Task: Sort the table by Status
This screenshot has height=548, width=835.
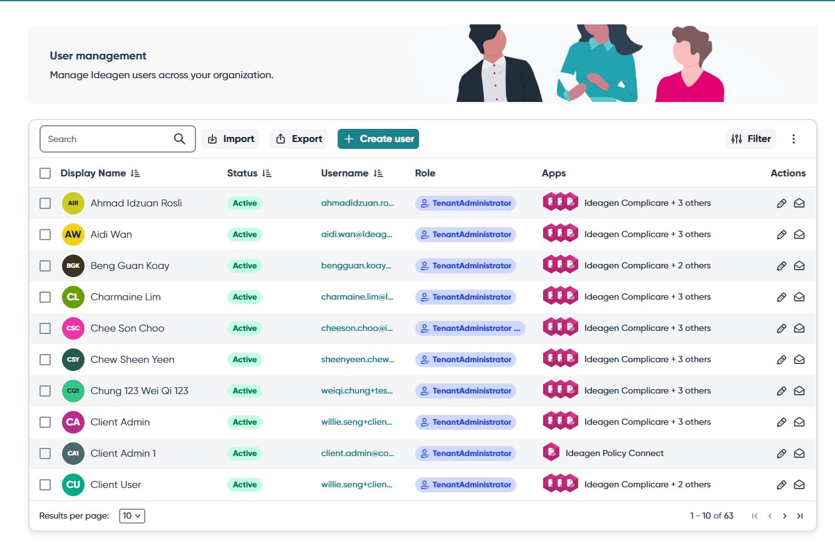Action: [x=267, y=173]
